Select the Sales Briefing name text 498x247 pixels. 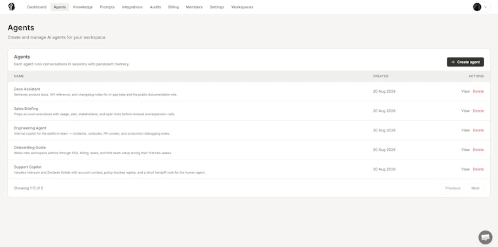26,108
